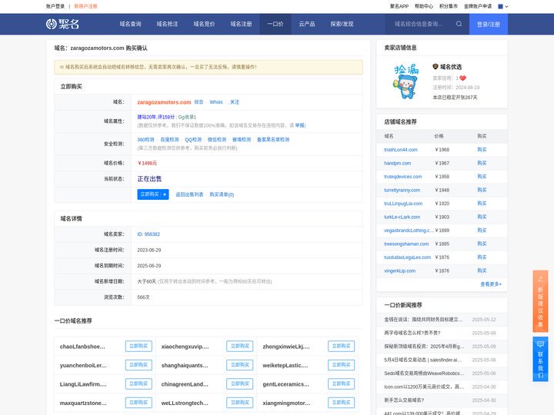Viewport: 554px width, 415px height.
Task: Run the 微信检测 security check
Action: click(x=216, y=139)
